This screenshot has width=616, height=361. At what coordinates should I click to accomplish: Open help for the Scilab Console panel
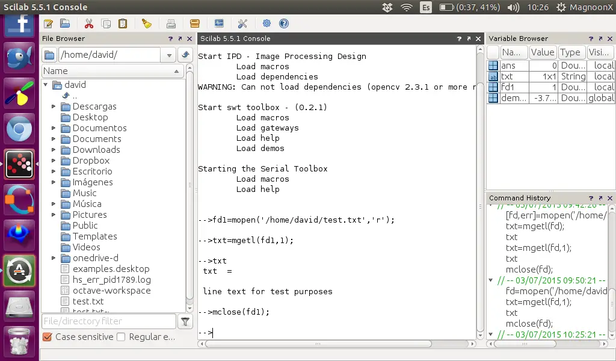click(x=459, y=39)
